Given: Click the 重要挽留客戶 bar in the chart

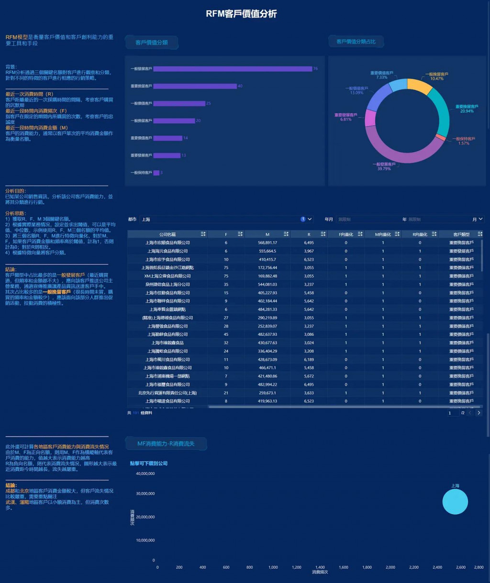Looking at the screenshot, I should [x=195, y=86].
